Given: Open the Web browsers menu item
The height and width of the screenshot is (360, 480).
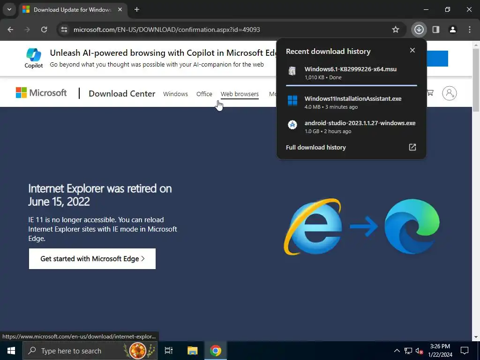Looking at the screenshot, I should (x=240, y=94).
